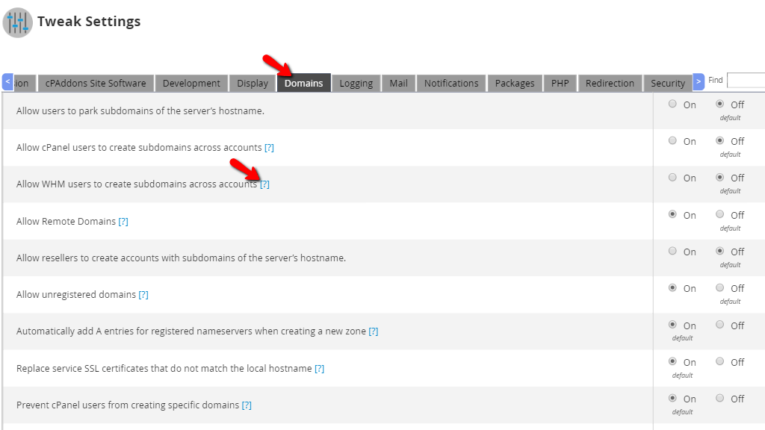Enable WHM users creating subdomains across accounts
This screenshot has width=765, height=430.
(x=672, y=178)
